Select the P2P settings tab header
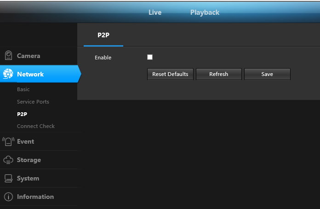 coord(103,35)
